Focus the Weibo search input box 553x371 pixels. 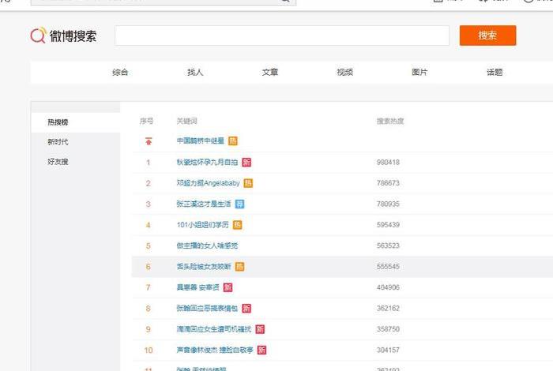282,36
